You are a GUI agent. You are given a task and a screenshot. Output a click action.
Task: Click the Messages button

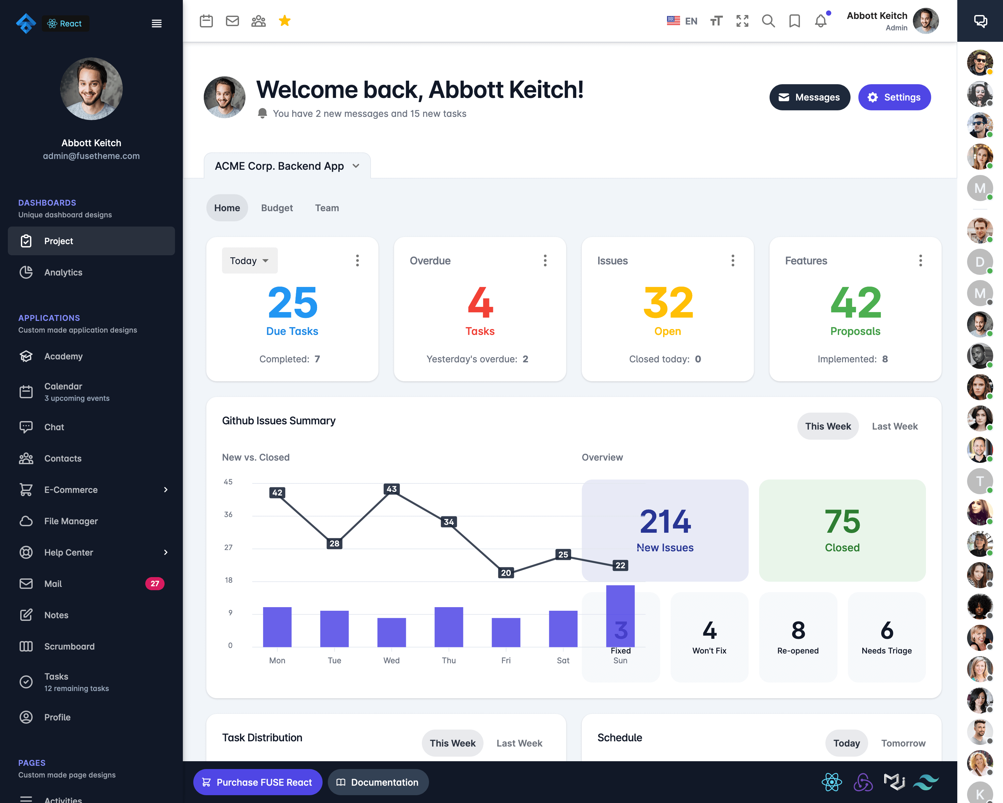(x=809, y=97)
